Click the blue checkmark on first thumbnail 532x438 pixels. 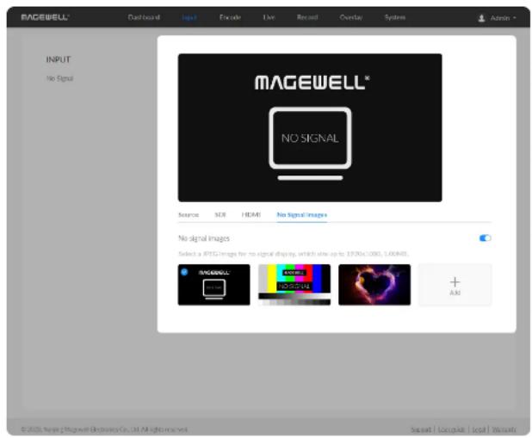pyautogui.click(x=184, y=272)
